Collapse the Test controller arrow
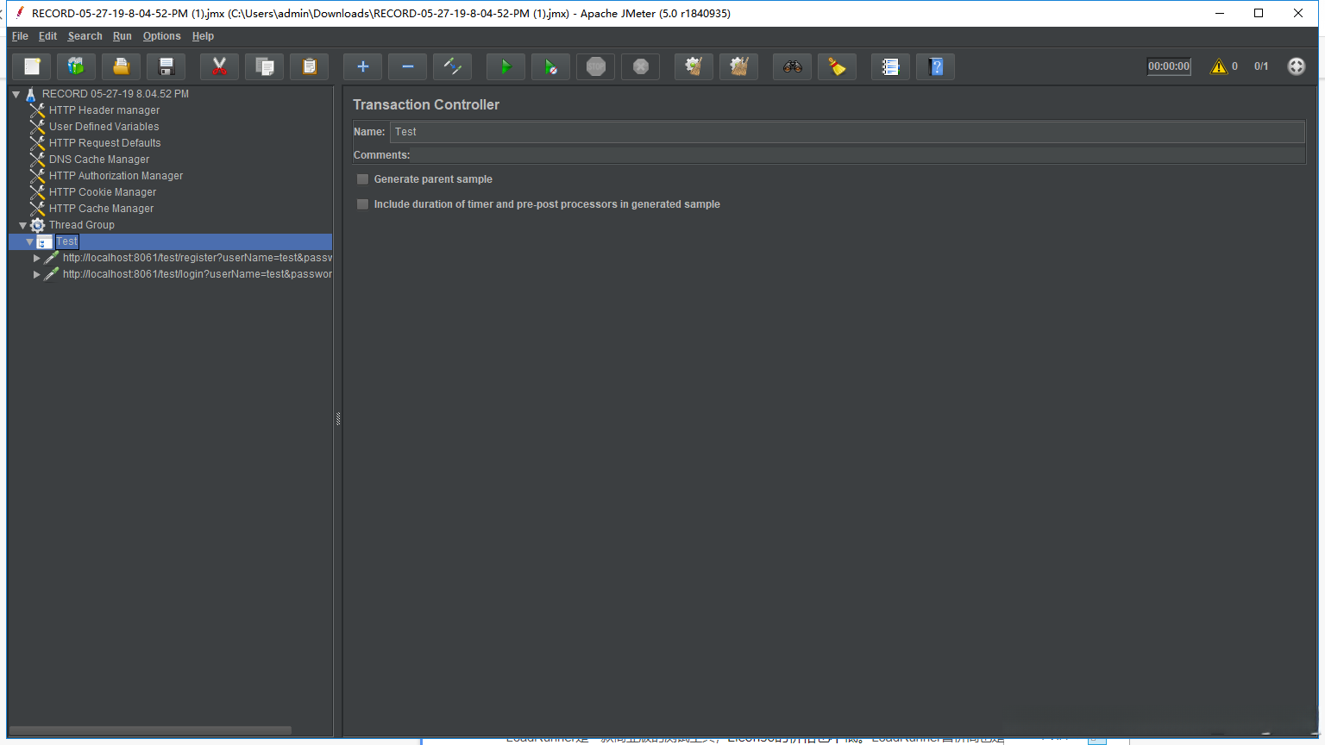The image size is (1325, 745). [x=30, y=241]
